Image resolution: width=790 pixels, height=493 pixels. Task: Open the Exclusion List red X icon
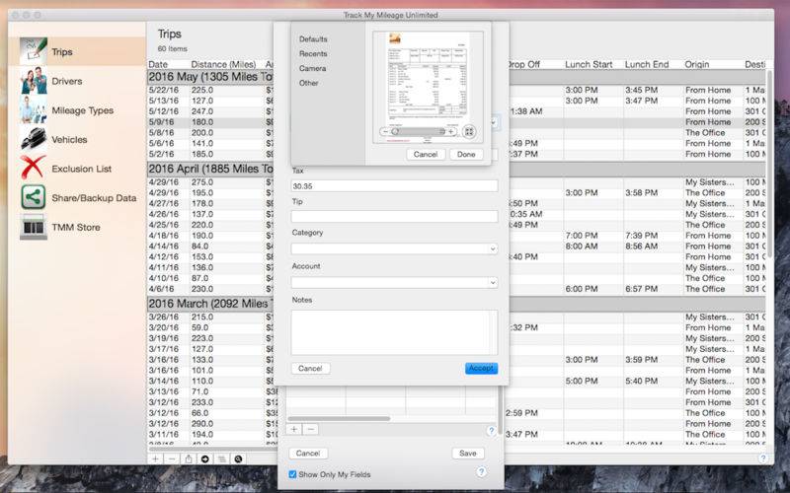click(34, 168)
